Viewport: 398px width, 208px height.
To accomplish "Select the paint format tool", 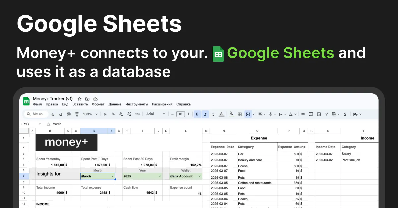I will point(77,114).
